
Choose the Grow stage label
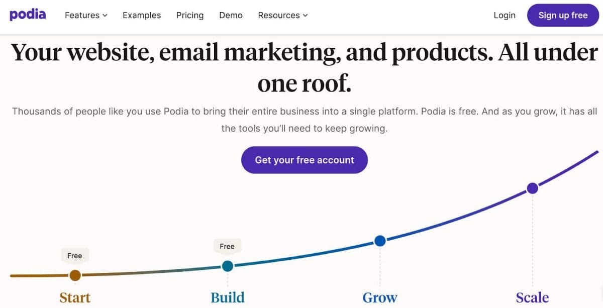380,297
